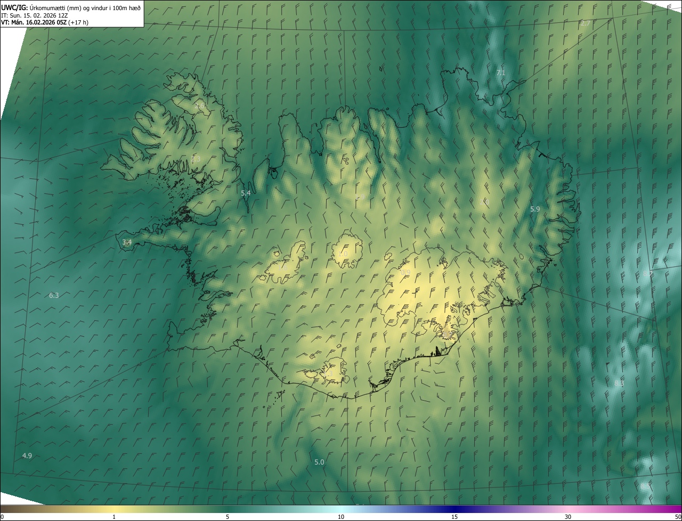Click the color scale tick label '30'
Screen dimensions: 682x521
(x=568, y=517)
